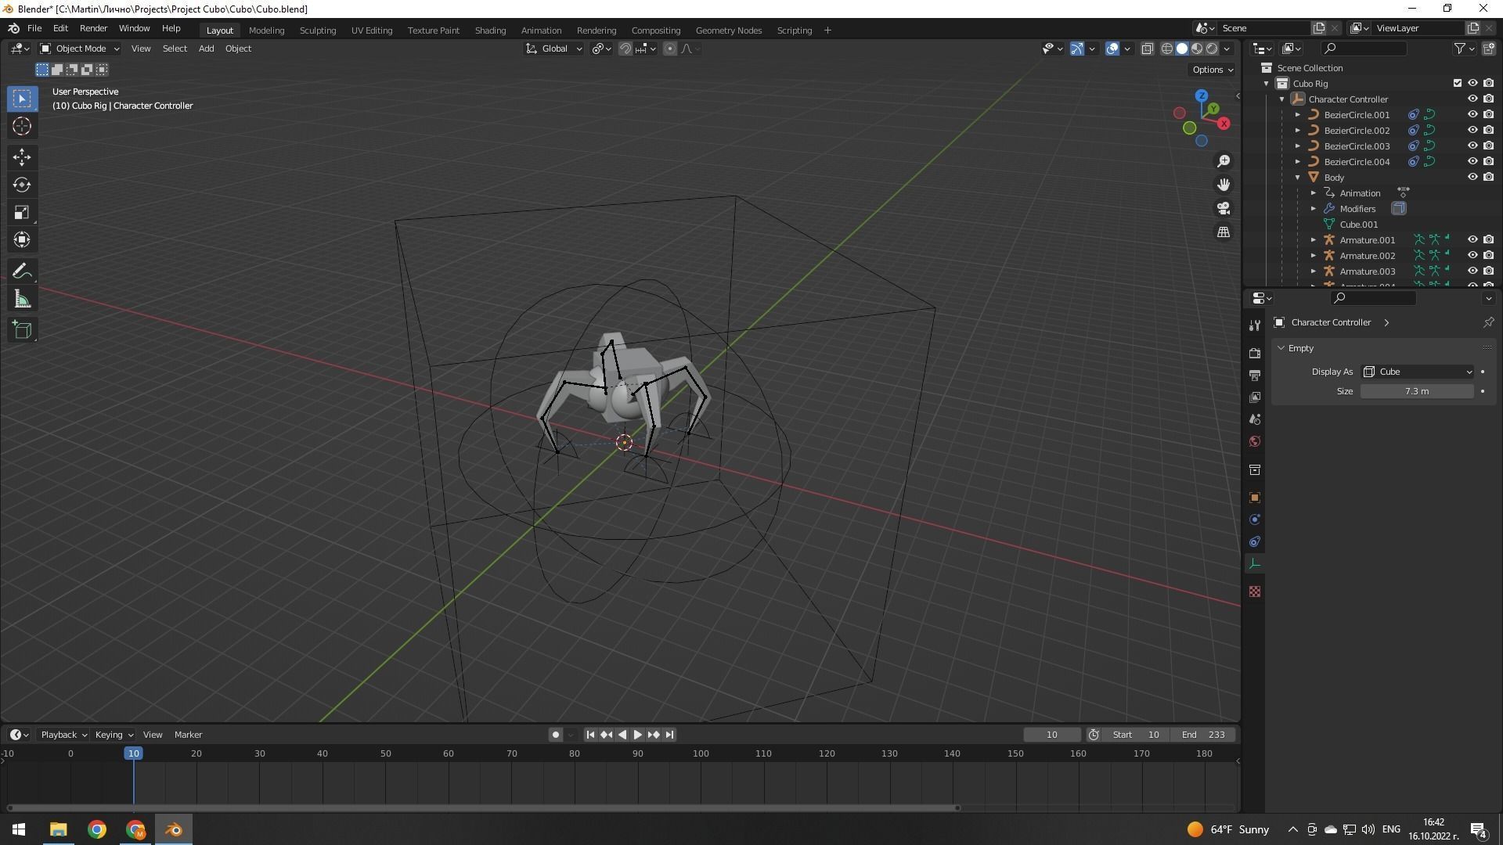The image size is (1503, 845).
Task: Switch to the Modeling workspace tab
Action: (x=266, y=31)
